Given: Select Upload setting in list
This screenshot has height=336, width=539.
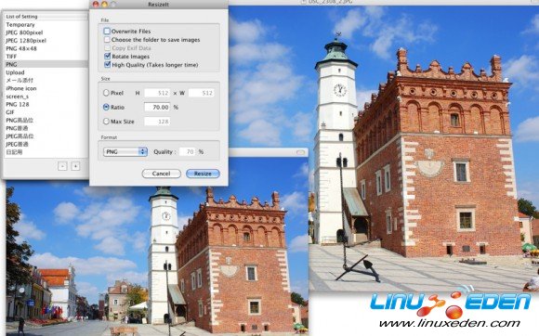Looking at the screenshot, I should [46, 72].
